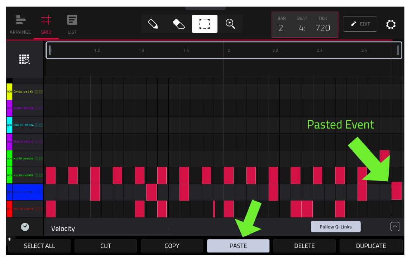
Task: Select the marquee selection box tool
Action: click(204, 24)
